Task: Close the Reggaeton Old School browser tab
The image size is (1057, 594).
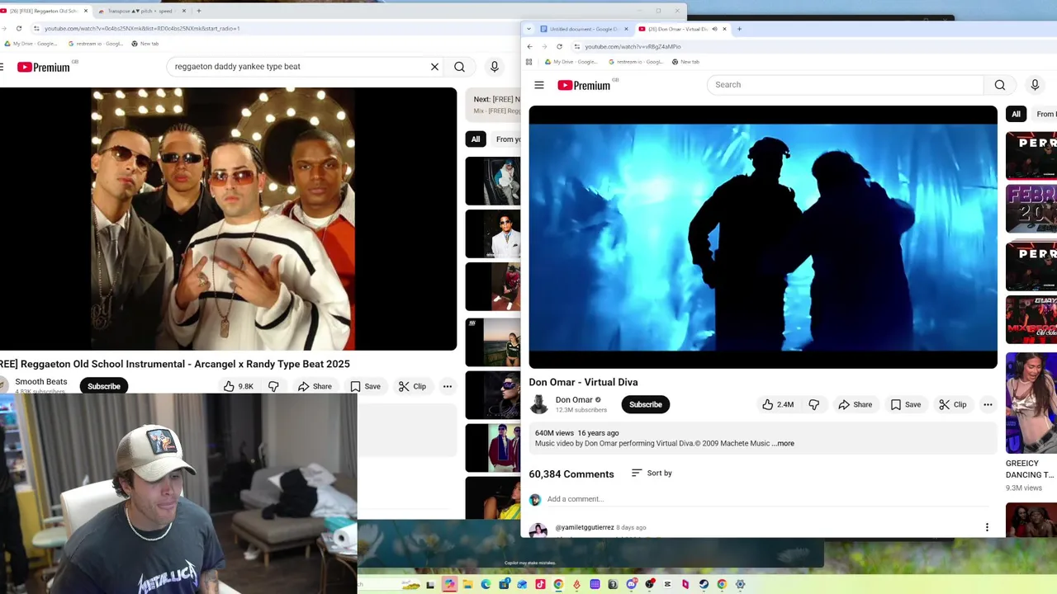Action: [x=85, y=11]
